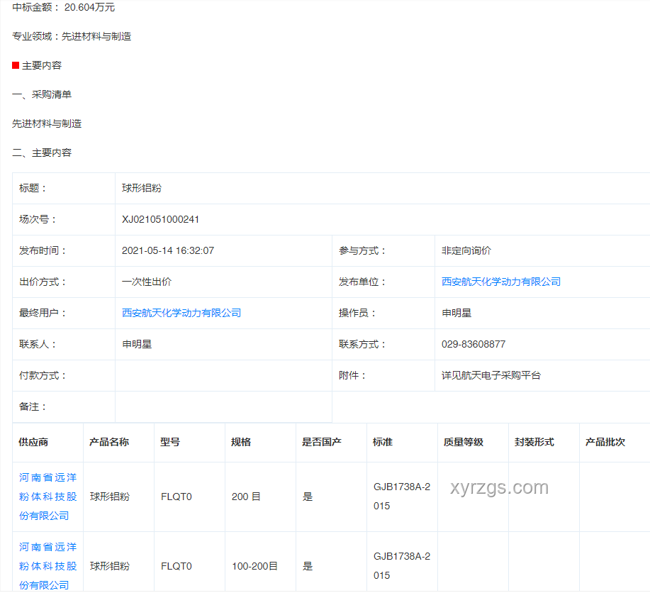Open 西安航天化学动力有限公司 link beside 最终用户
The height and width of the screenshot is (593, 650).
coord(181,313)
